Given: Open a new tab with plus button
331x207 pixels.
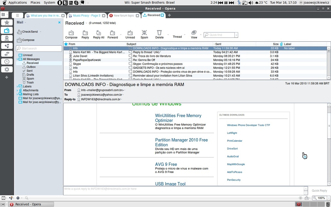Looking at the screenshot, I should coord(169,15).
